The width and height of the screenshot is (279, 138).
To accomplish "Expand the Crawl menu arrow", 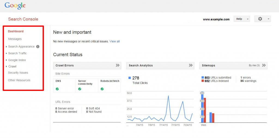I will click(x=7, y=66).
